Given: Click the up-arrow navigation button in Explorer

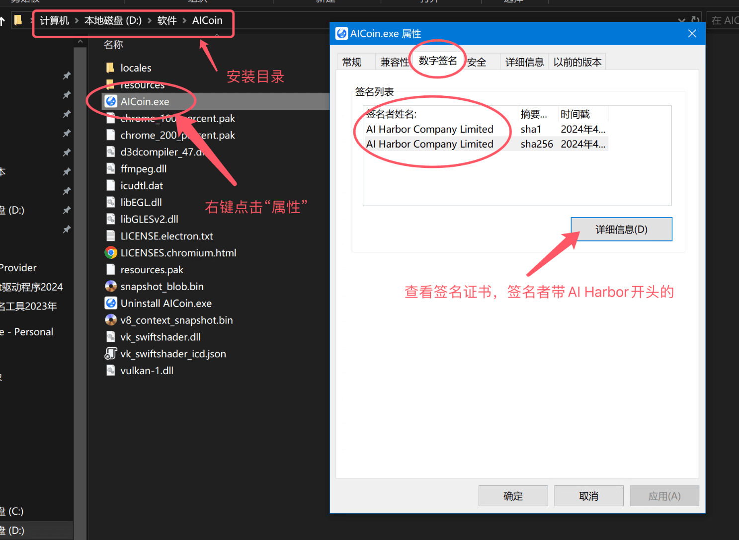Looking at the screenshot, I should (2, 20).
